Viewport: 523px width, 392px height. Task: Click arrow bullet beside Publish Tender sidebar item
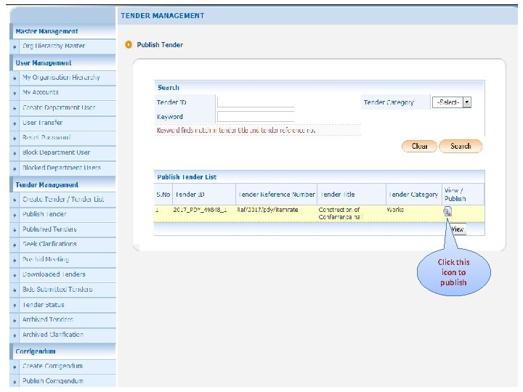[15, 216]
